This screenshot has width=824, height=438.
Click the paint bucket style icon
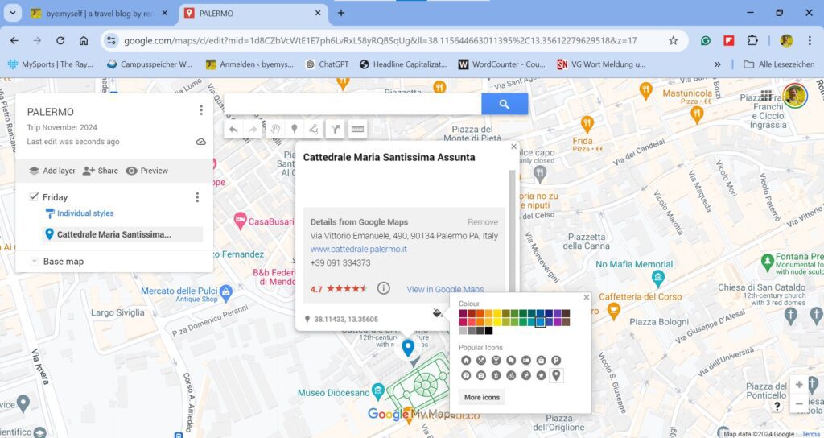coord(437,313)
